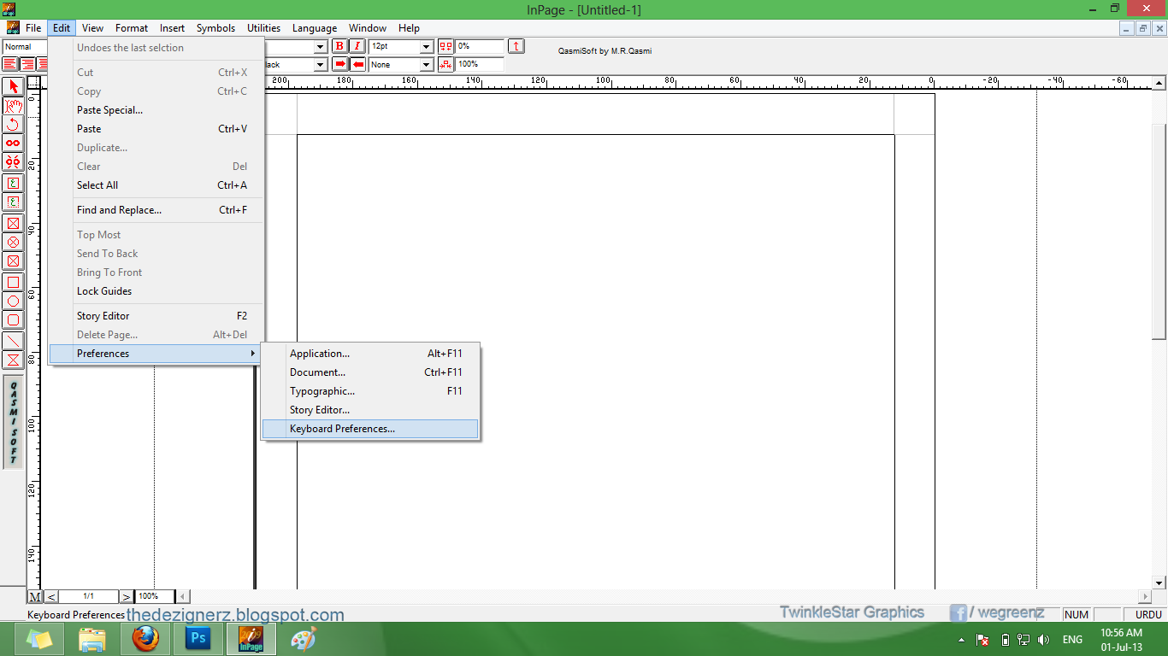Open the font name dropdown arrow
This screenshot has height=656, width=1168.
pos(321,46)
